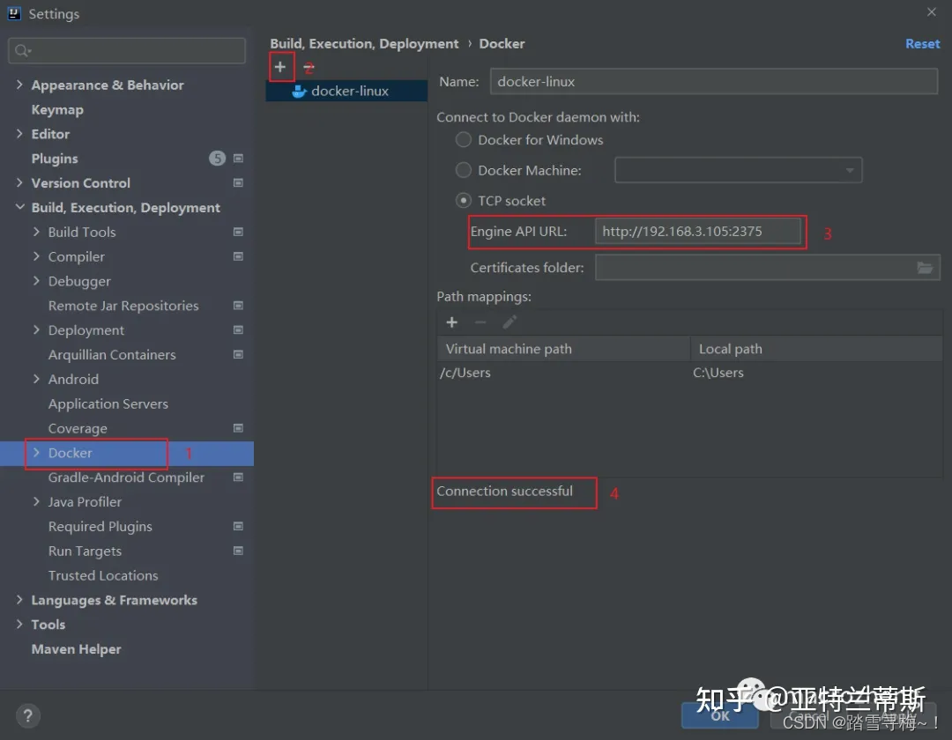Select the TCP socket radio button
Image resolution: width=952 pixels, height=740 pixels.
464,201
